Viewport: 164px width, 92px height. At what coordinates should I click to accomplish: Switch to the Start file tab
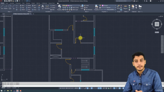pyautogui.click(x=4, y=14)
